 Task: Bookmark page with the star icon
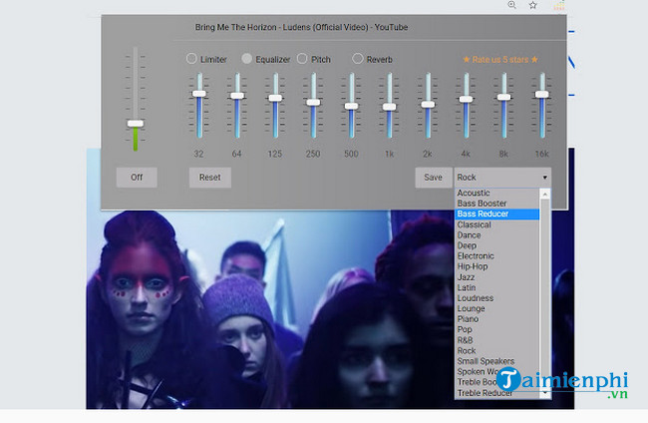click(x=533, y=5)
